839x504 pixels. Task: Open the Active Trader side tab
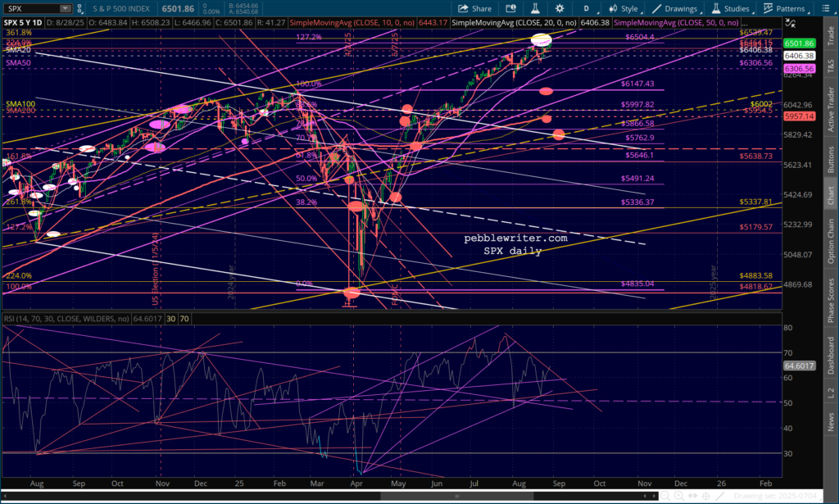click(831, 109)
